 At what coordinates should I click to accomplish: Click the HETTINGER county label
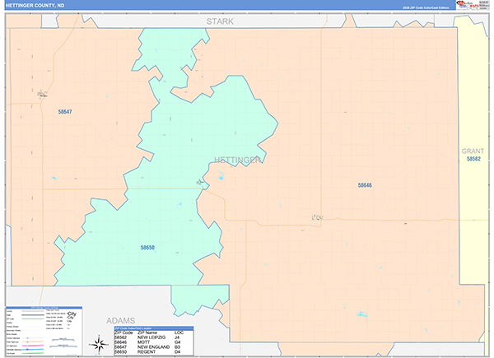[237, 160]
